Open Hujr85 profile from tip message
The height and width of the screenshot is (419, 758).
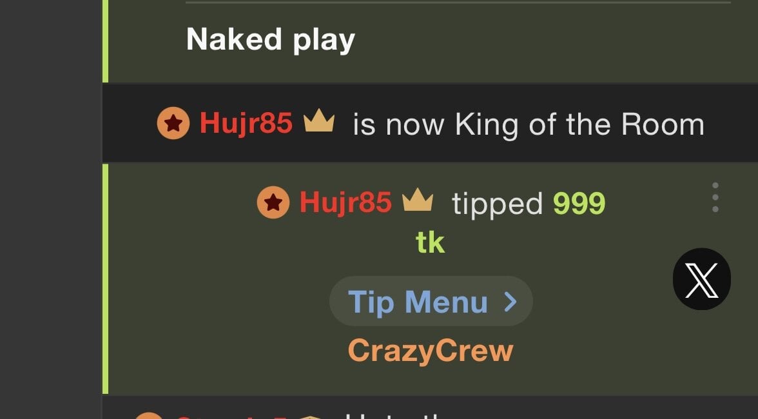345,202
